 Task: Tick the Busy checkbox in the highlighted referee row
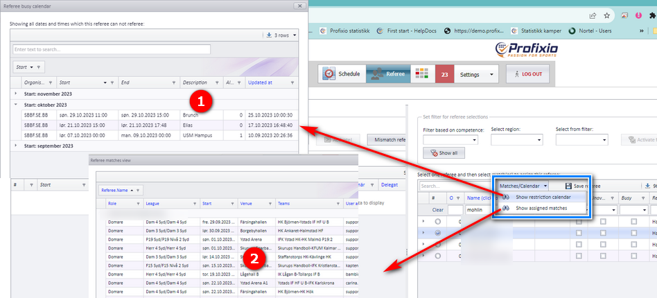pyautogui.click(x=634, y=233)
